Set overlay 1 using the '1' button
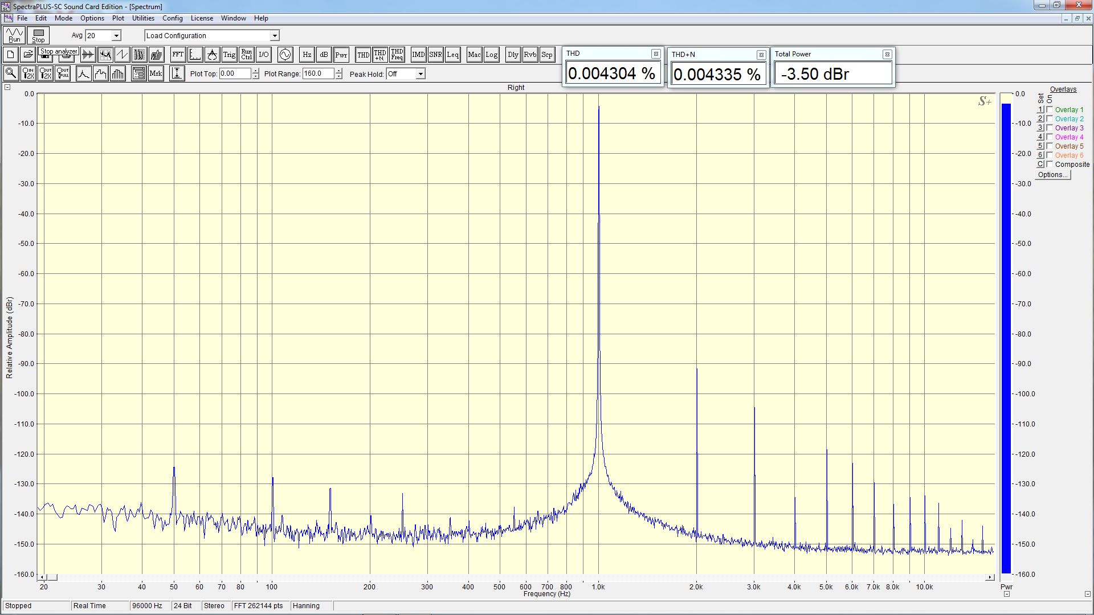 click(1040, 109)
